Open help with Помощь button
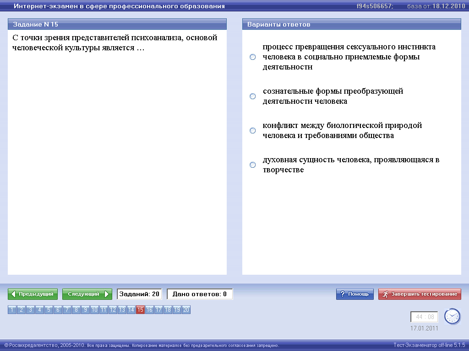 355,294
